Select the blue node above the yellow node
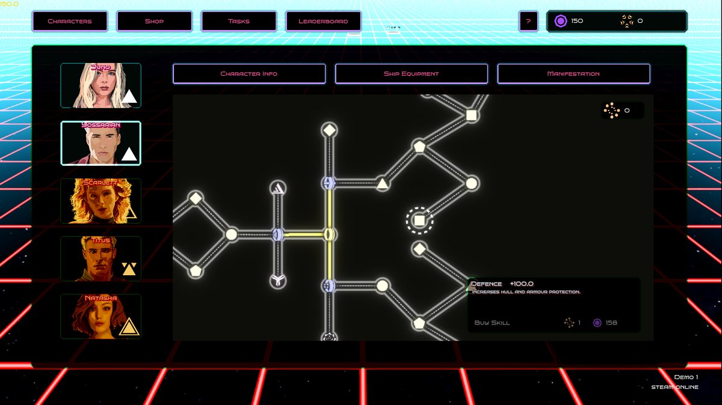This screenshot has width=722, height=405. tap(329, 184)
